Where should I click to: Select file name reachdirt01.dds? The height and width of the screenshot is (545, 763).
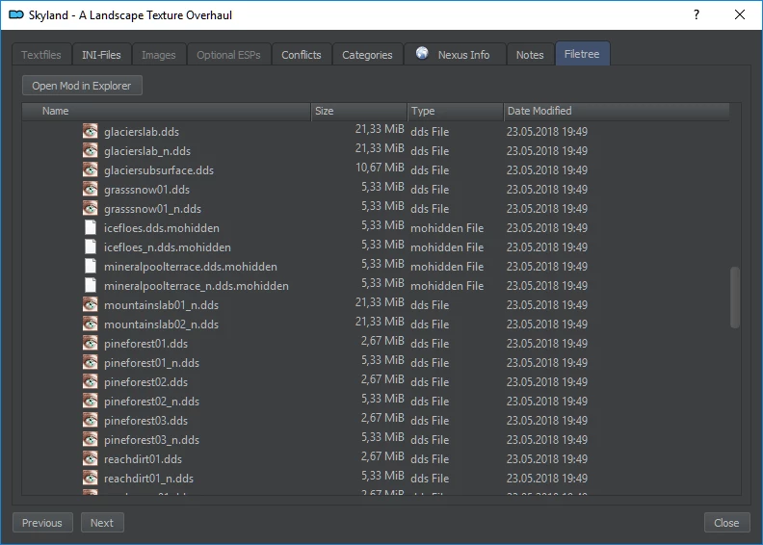143,459
